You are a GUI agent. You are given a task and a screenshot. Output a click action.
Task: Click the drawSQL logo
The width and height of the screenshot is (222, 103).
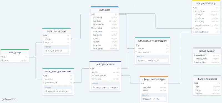(9, 99)
